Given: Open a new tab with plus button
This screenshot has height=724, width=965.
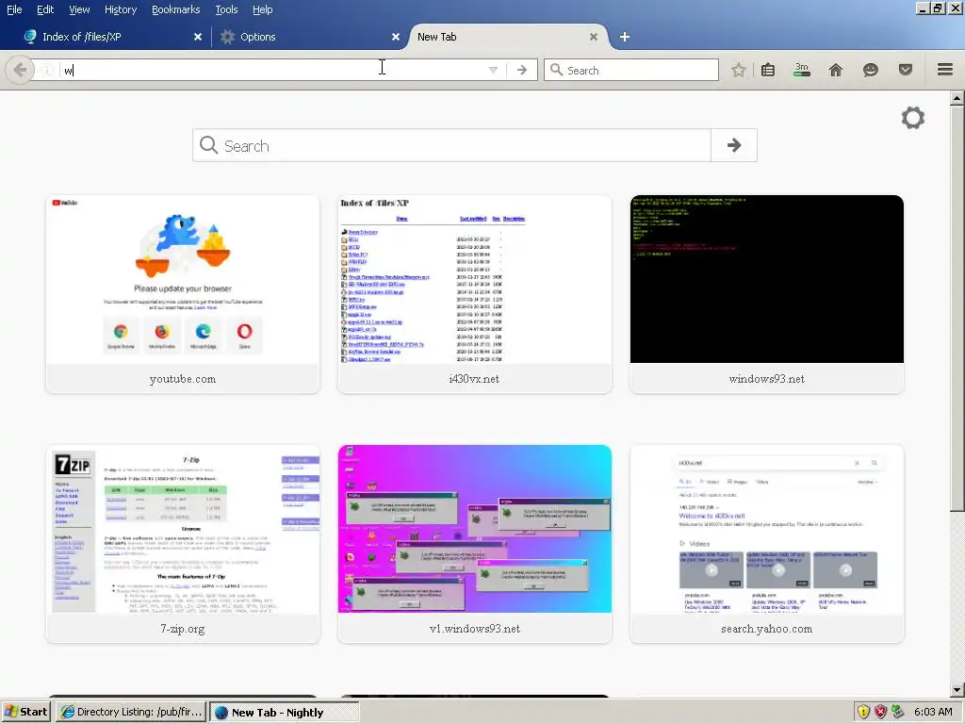Looking at the screenshot, I should point(624,37).
